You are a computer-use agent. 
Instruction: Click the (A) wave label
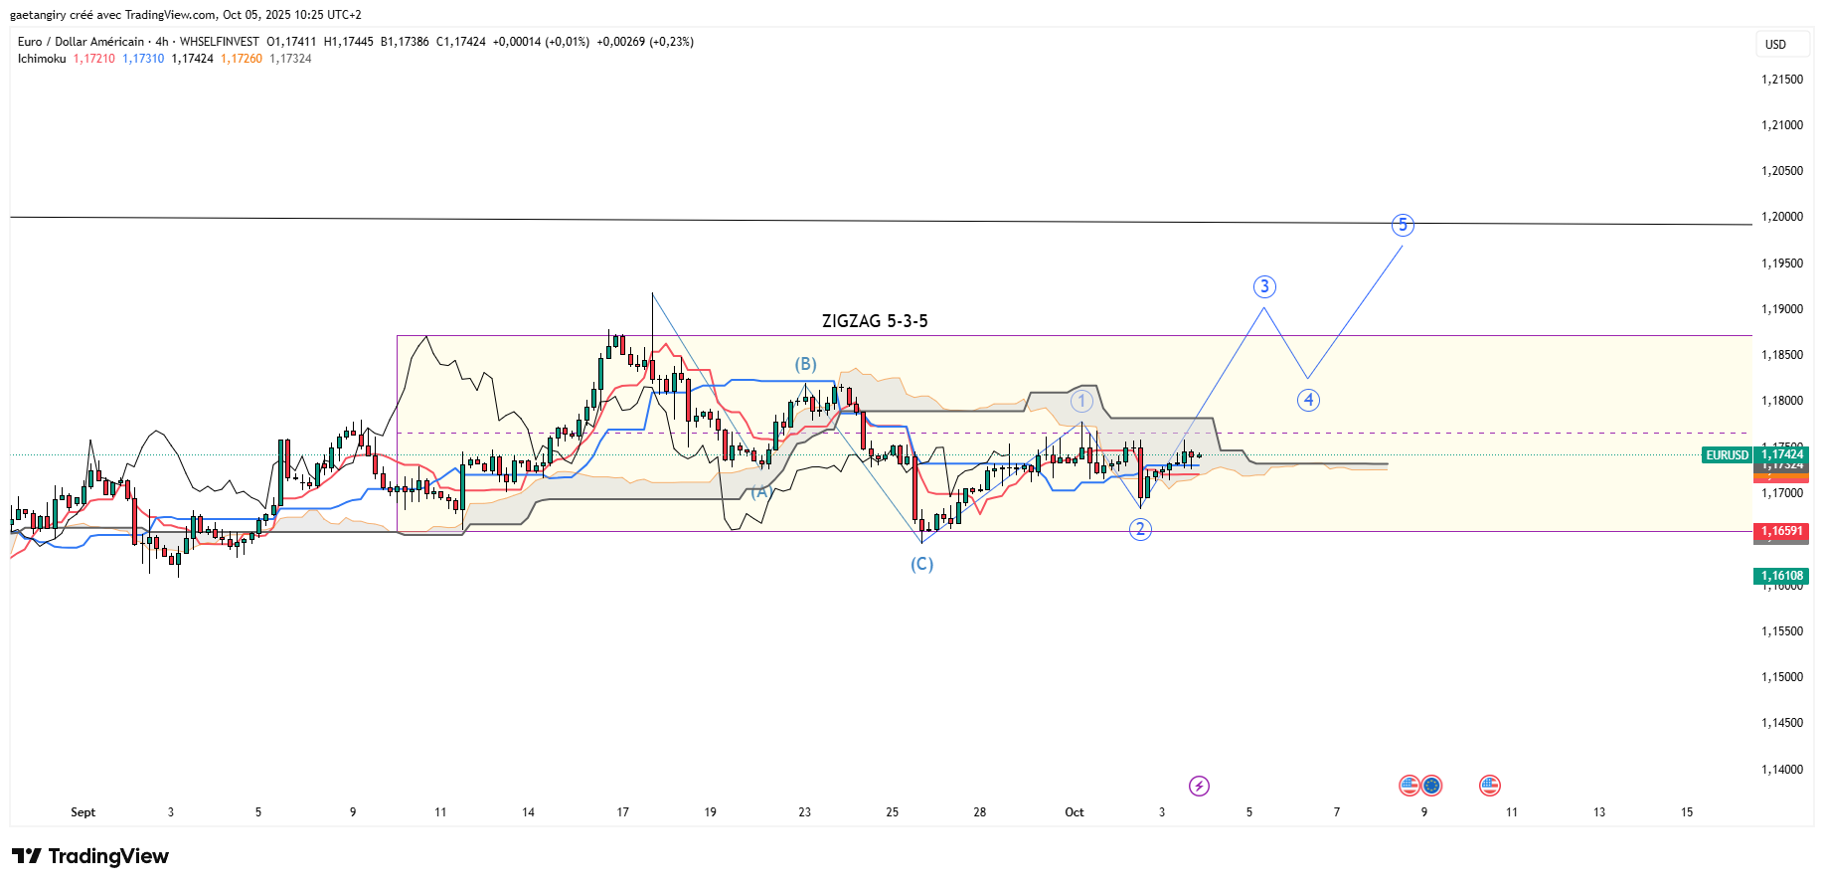coord(760,491)
